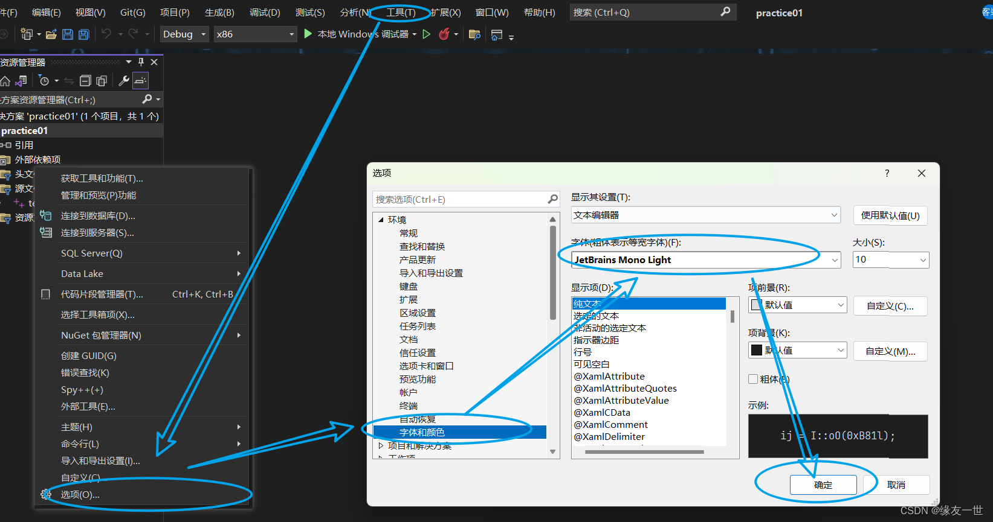Expand the 项目和解决方案 tree node
The width and height of the screenshot is (993, 522).
pos(381,445)
